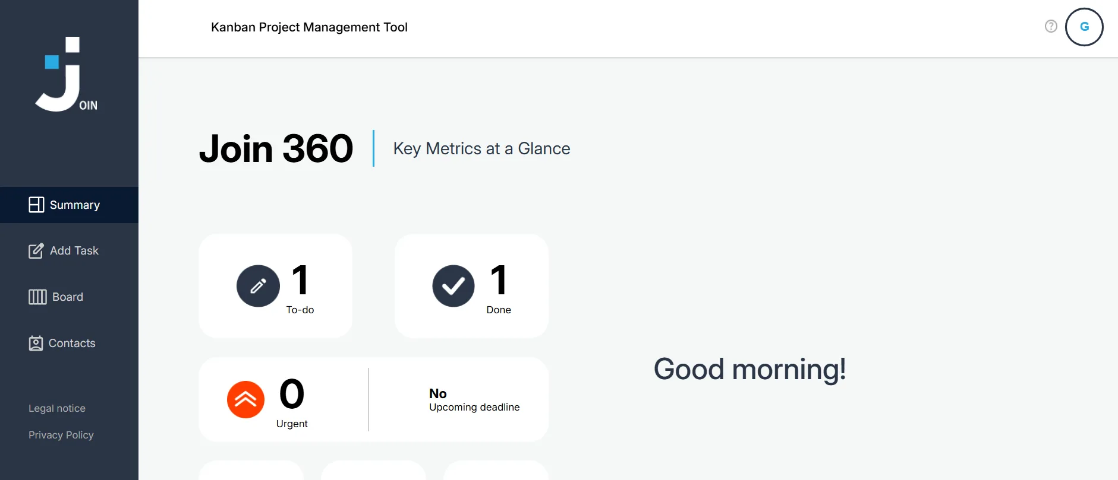Click the Summary grid icon

pyautogui.click(x=36, y=205)
